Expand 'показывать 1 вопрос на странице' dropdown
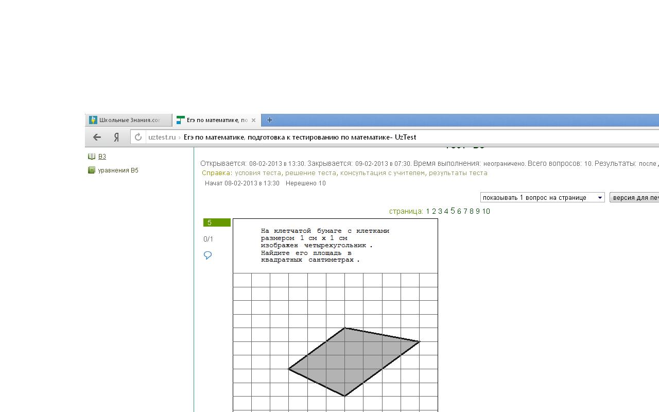This screenshot has width=659, height=412. coord(543,197)
